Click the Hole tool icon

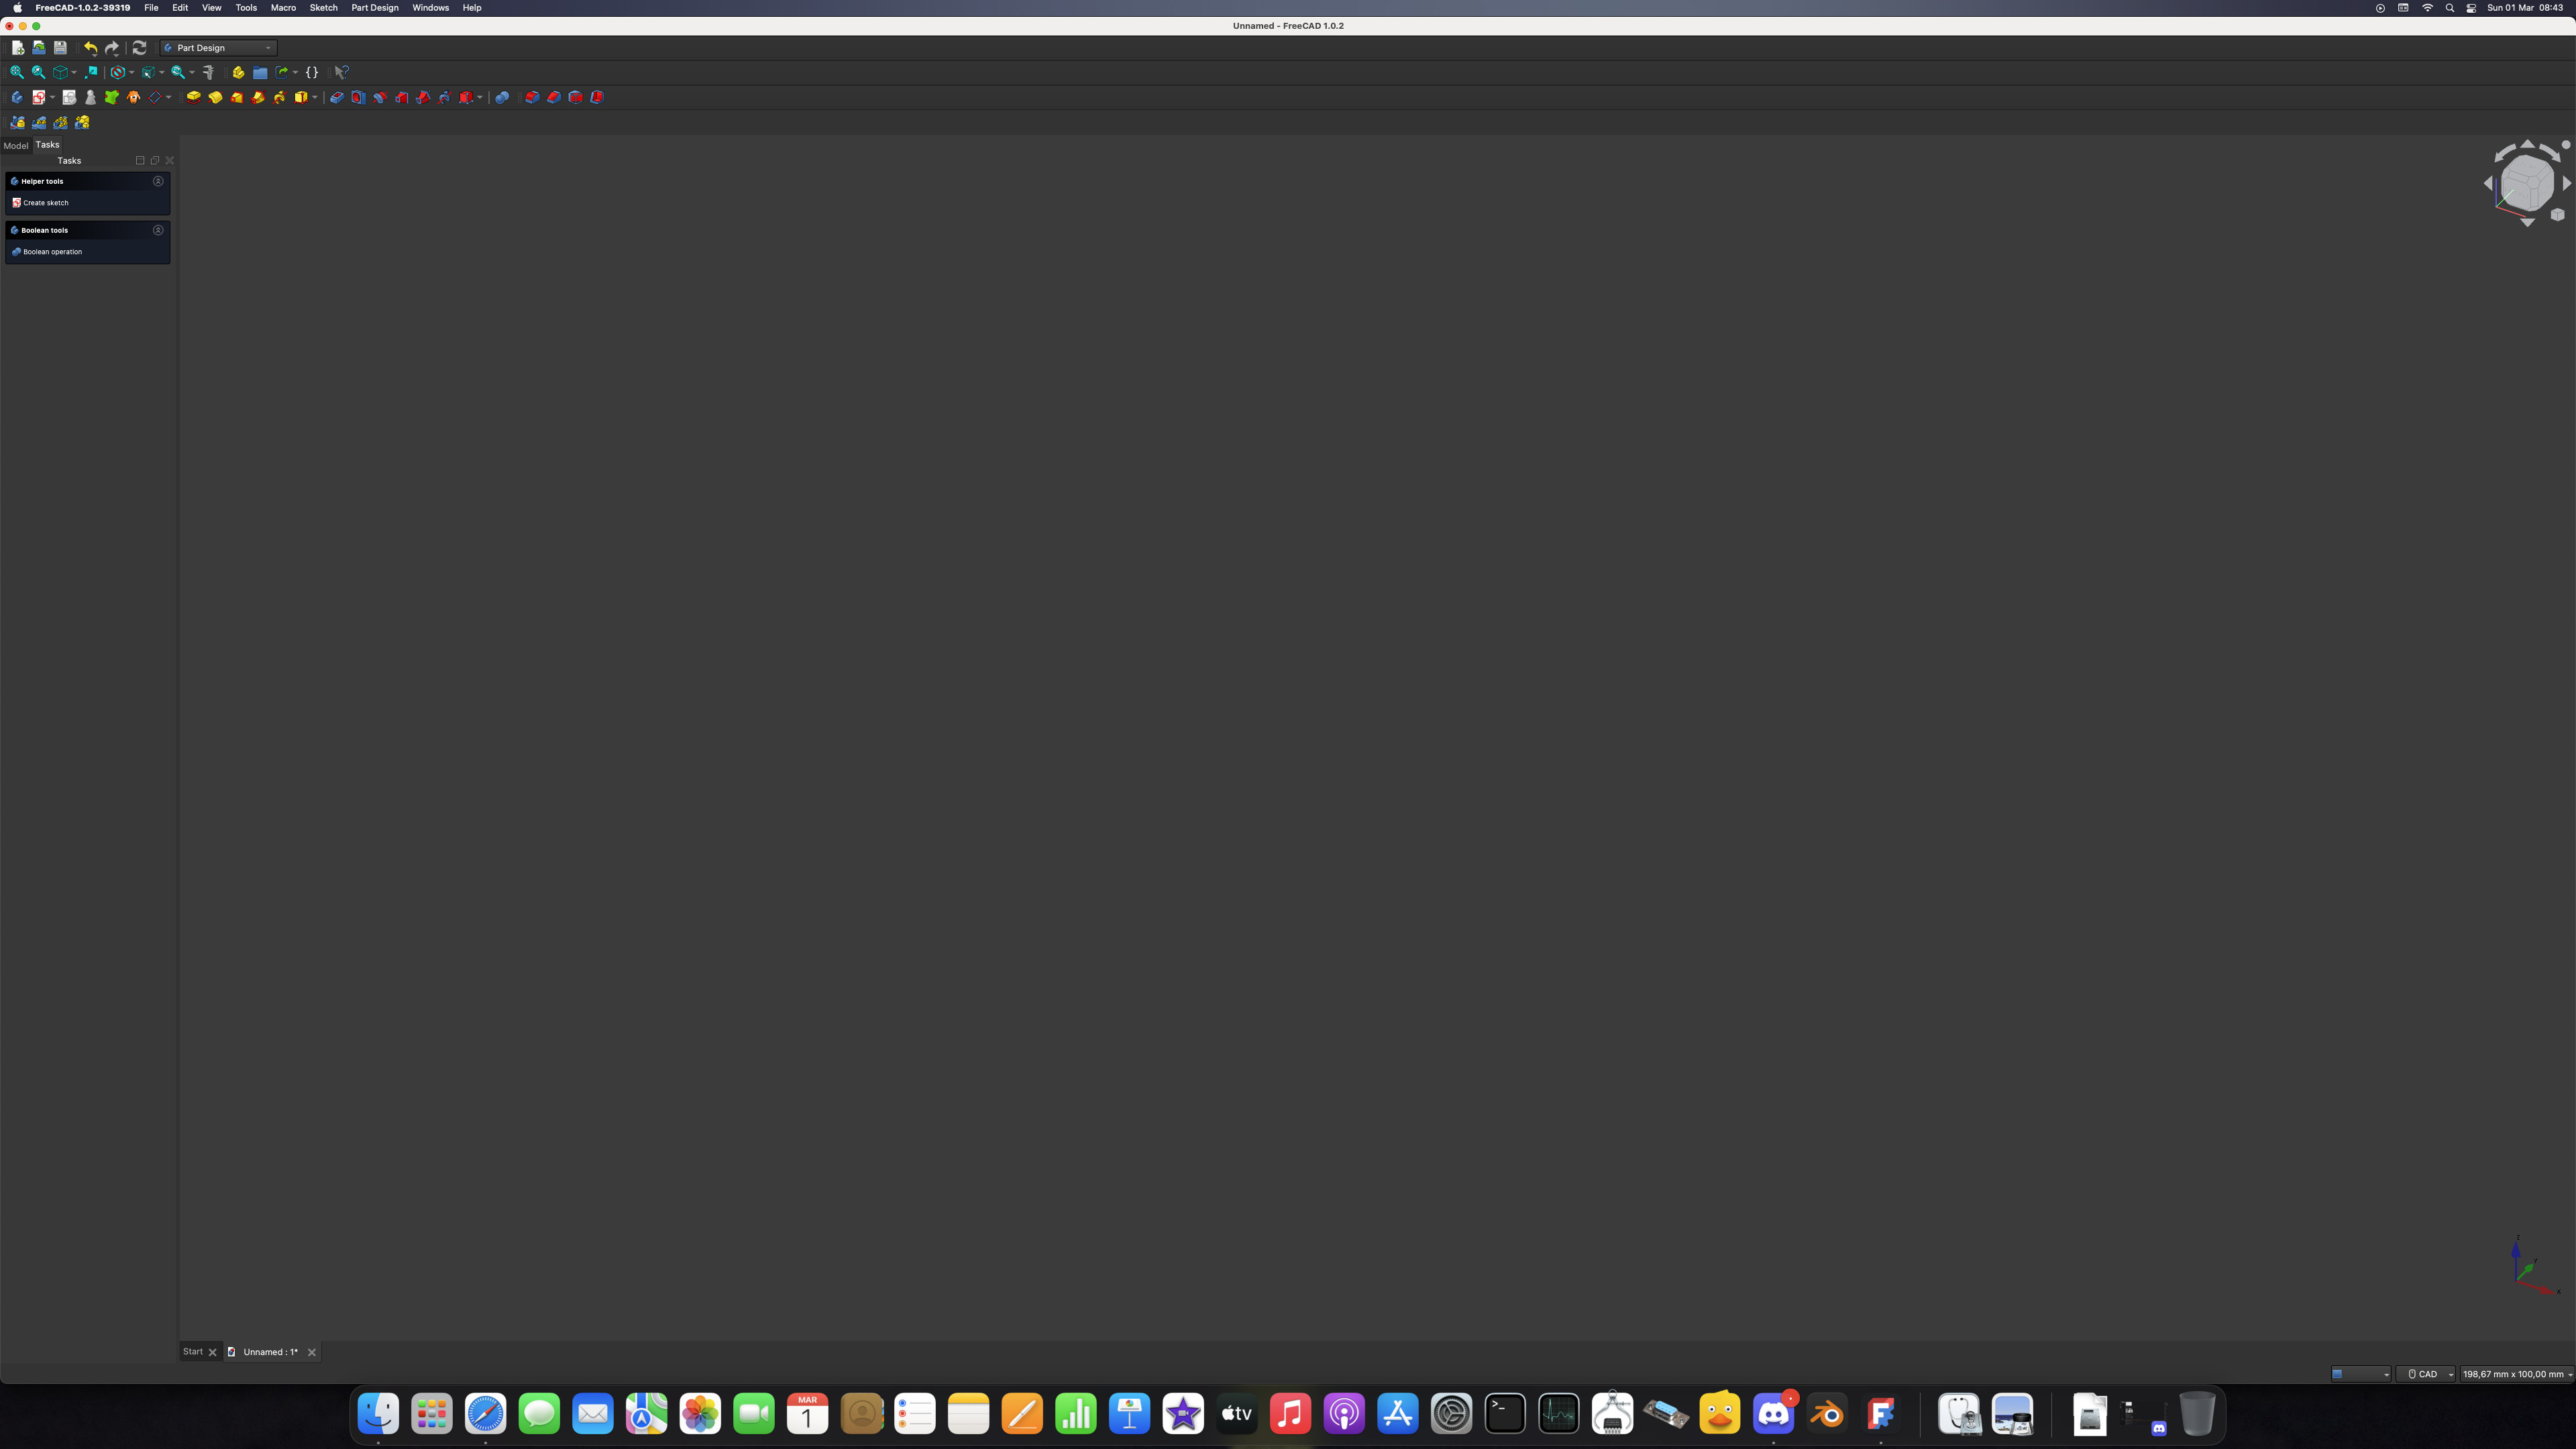358,97
